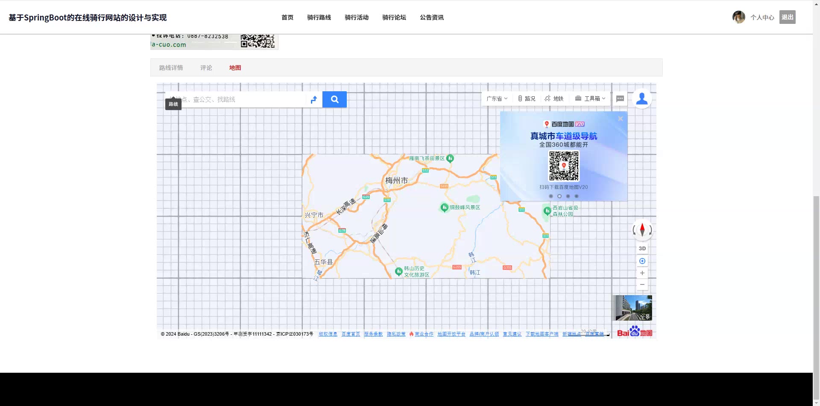Open 骑行论坛 in the top navigation
Screen dimensions: 820x406
tap(394, 17)
